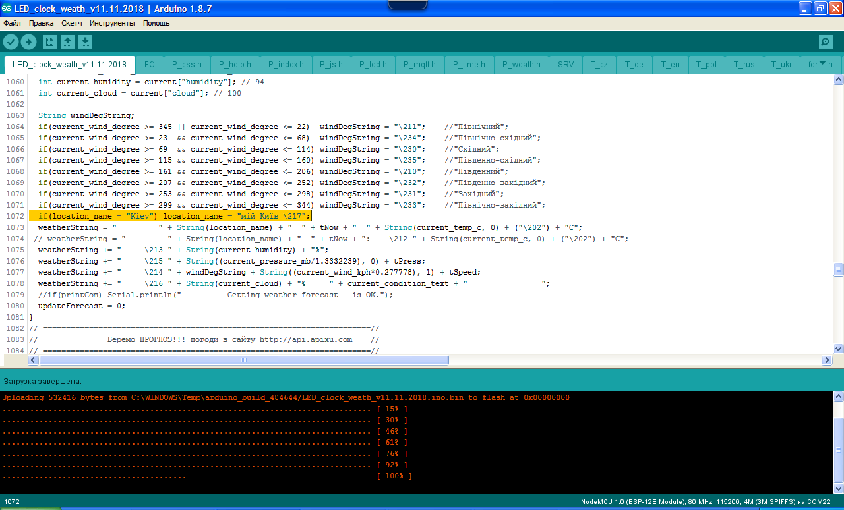Switch to the P_help.h tab
Image resolution: width=844 pixels, height=510 pixels.
click(x=235, y=65)
